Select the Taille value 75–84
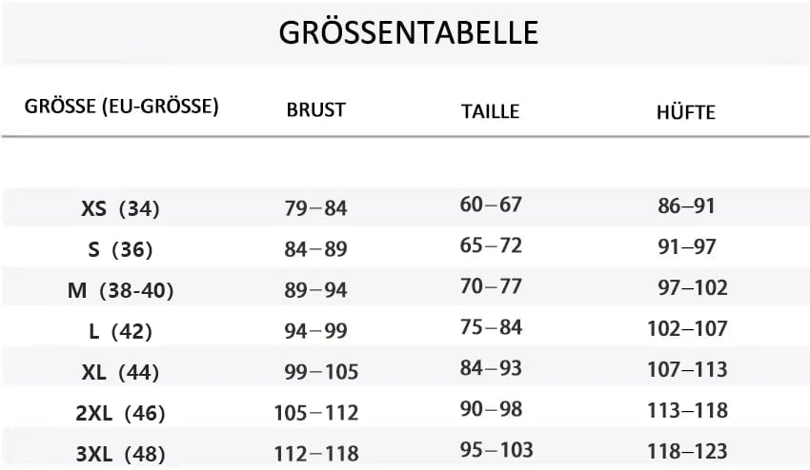This screenshot has width=810, height=470. coord(491,327)
